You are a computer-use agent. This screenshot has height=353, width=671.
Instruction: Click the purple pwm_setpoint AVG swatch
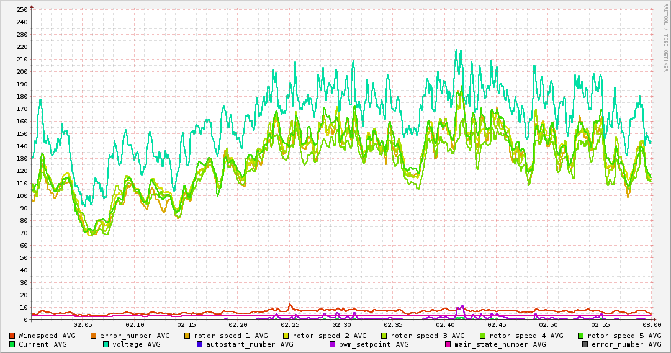tap(332, 344)
